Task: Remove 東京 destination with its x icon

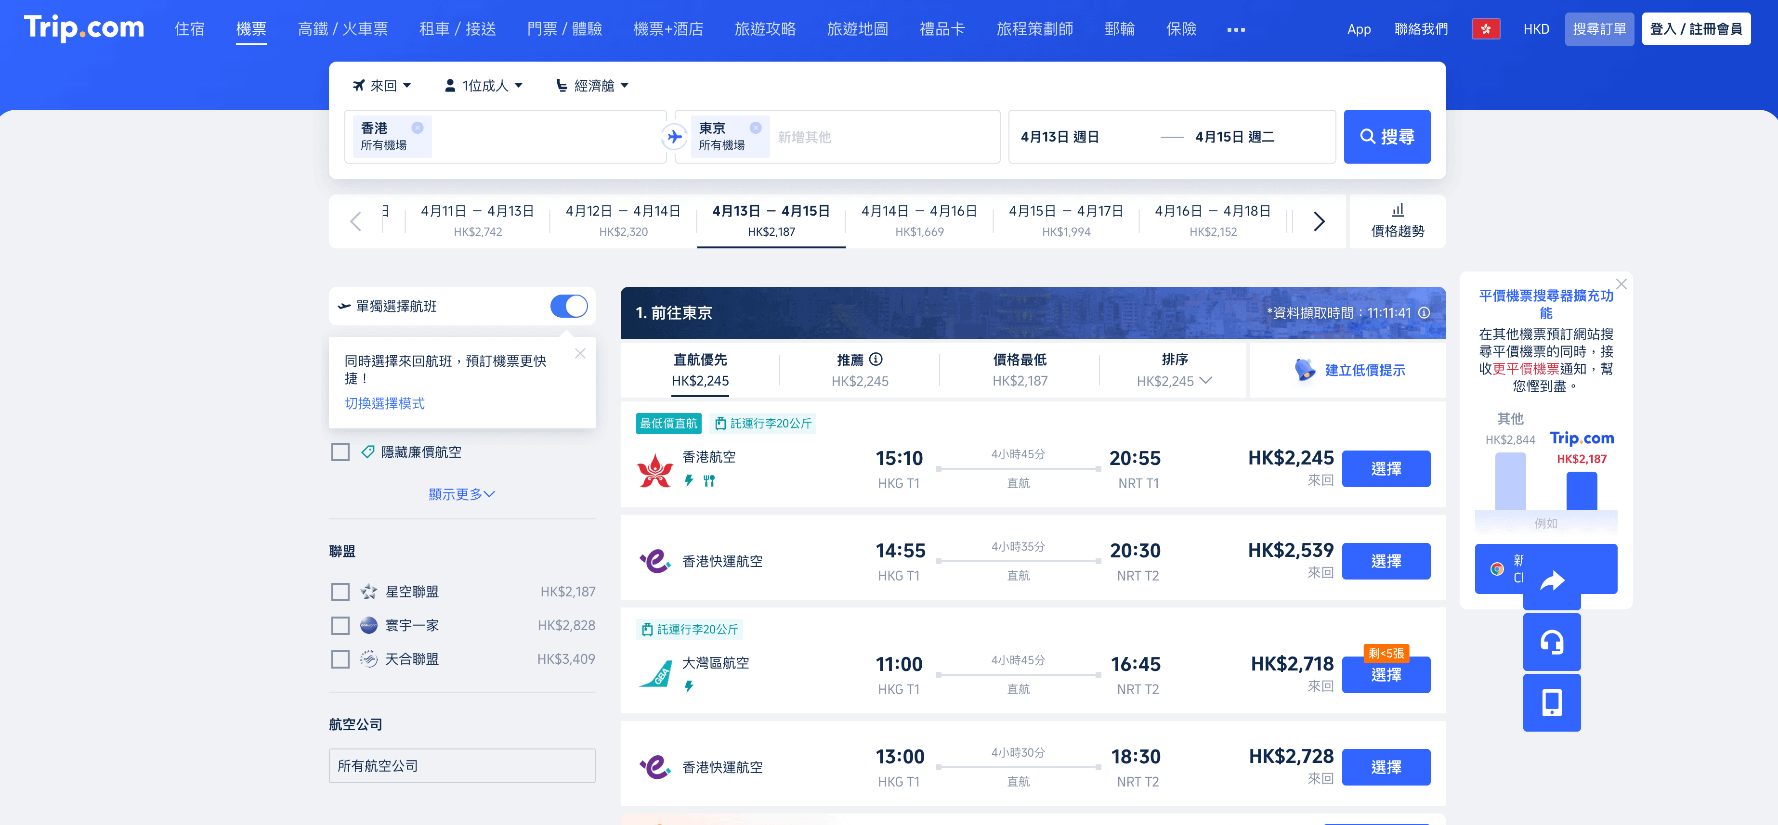Action: (755, 128)
